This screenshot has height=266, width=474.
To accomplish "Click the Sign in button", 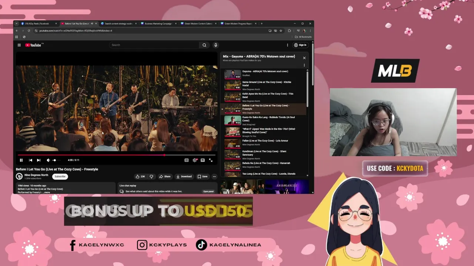I will click(300, 45).
